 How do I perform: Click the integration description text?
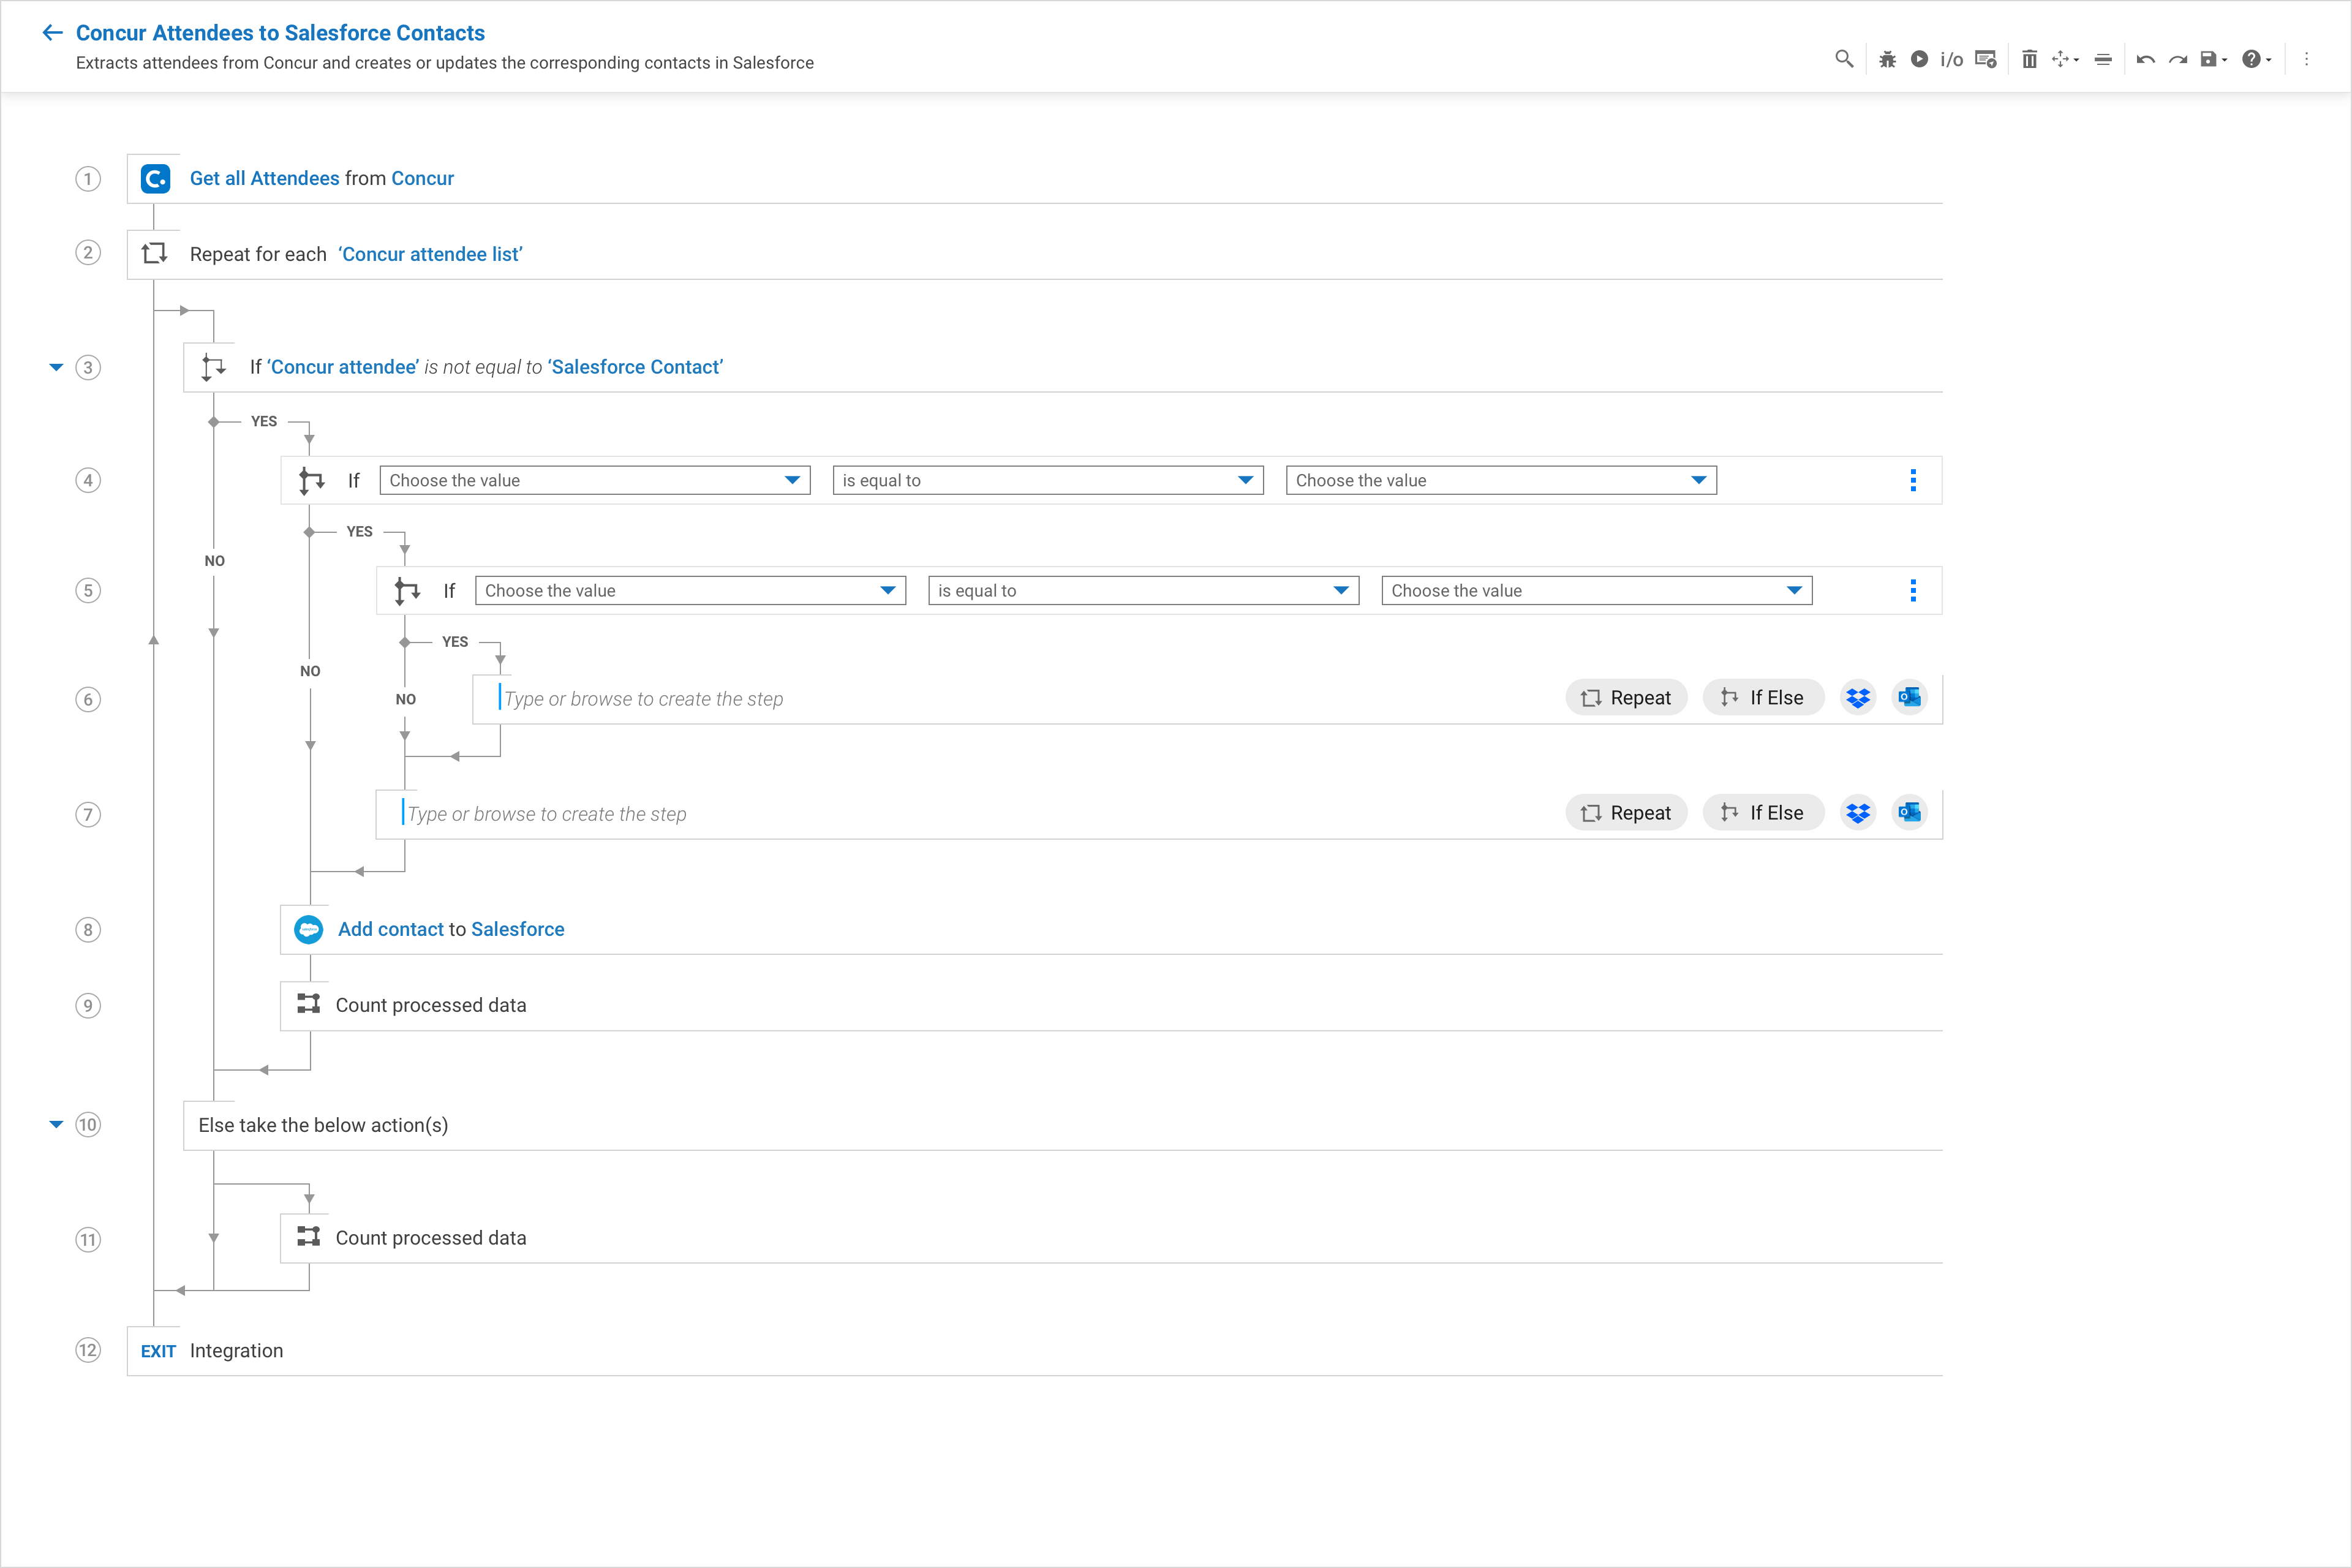(445, 63)
